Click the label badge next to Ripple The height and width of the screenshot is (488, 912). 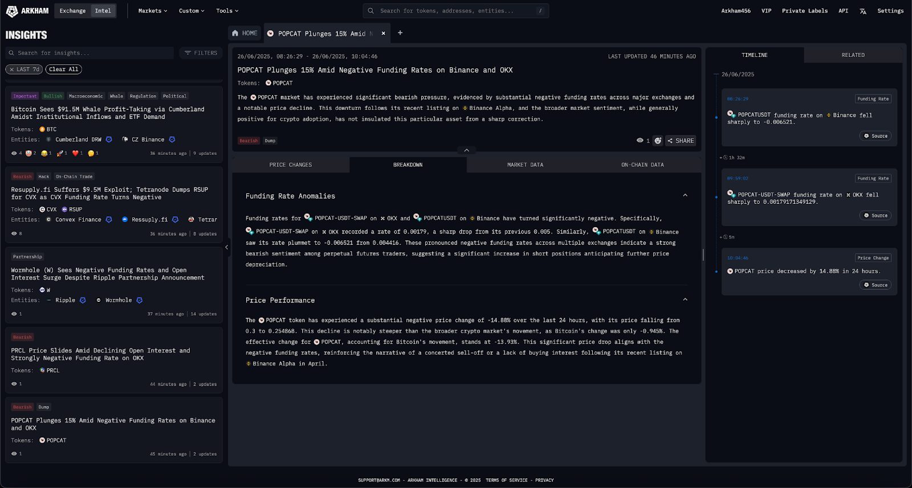coord(83,300)
